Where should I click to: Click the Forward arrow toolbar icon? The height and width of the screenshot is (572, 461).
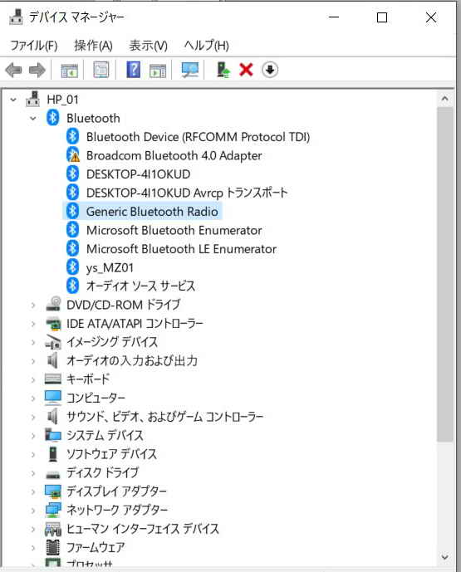point(37,70)
